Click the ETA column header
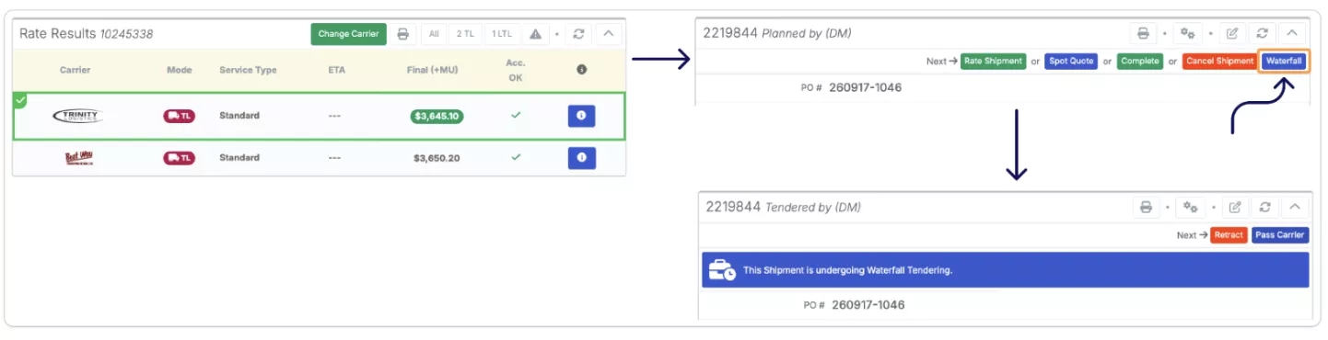The height and width of the screenshot is (340, 1328). point(336,70)
